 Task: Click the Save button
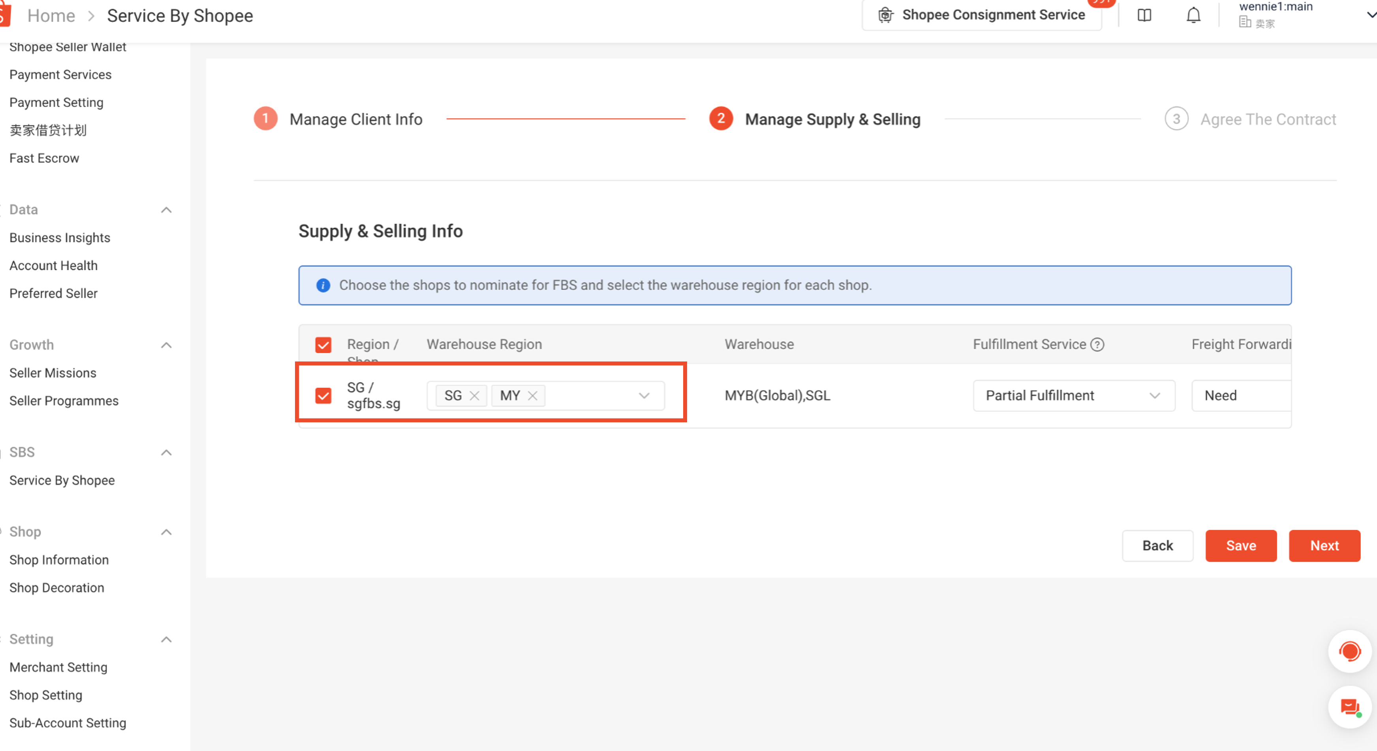(1241, 546)
